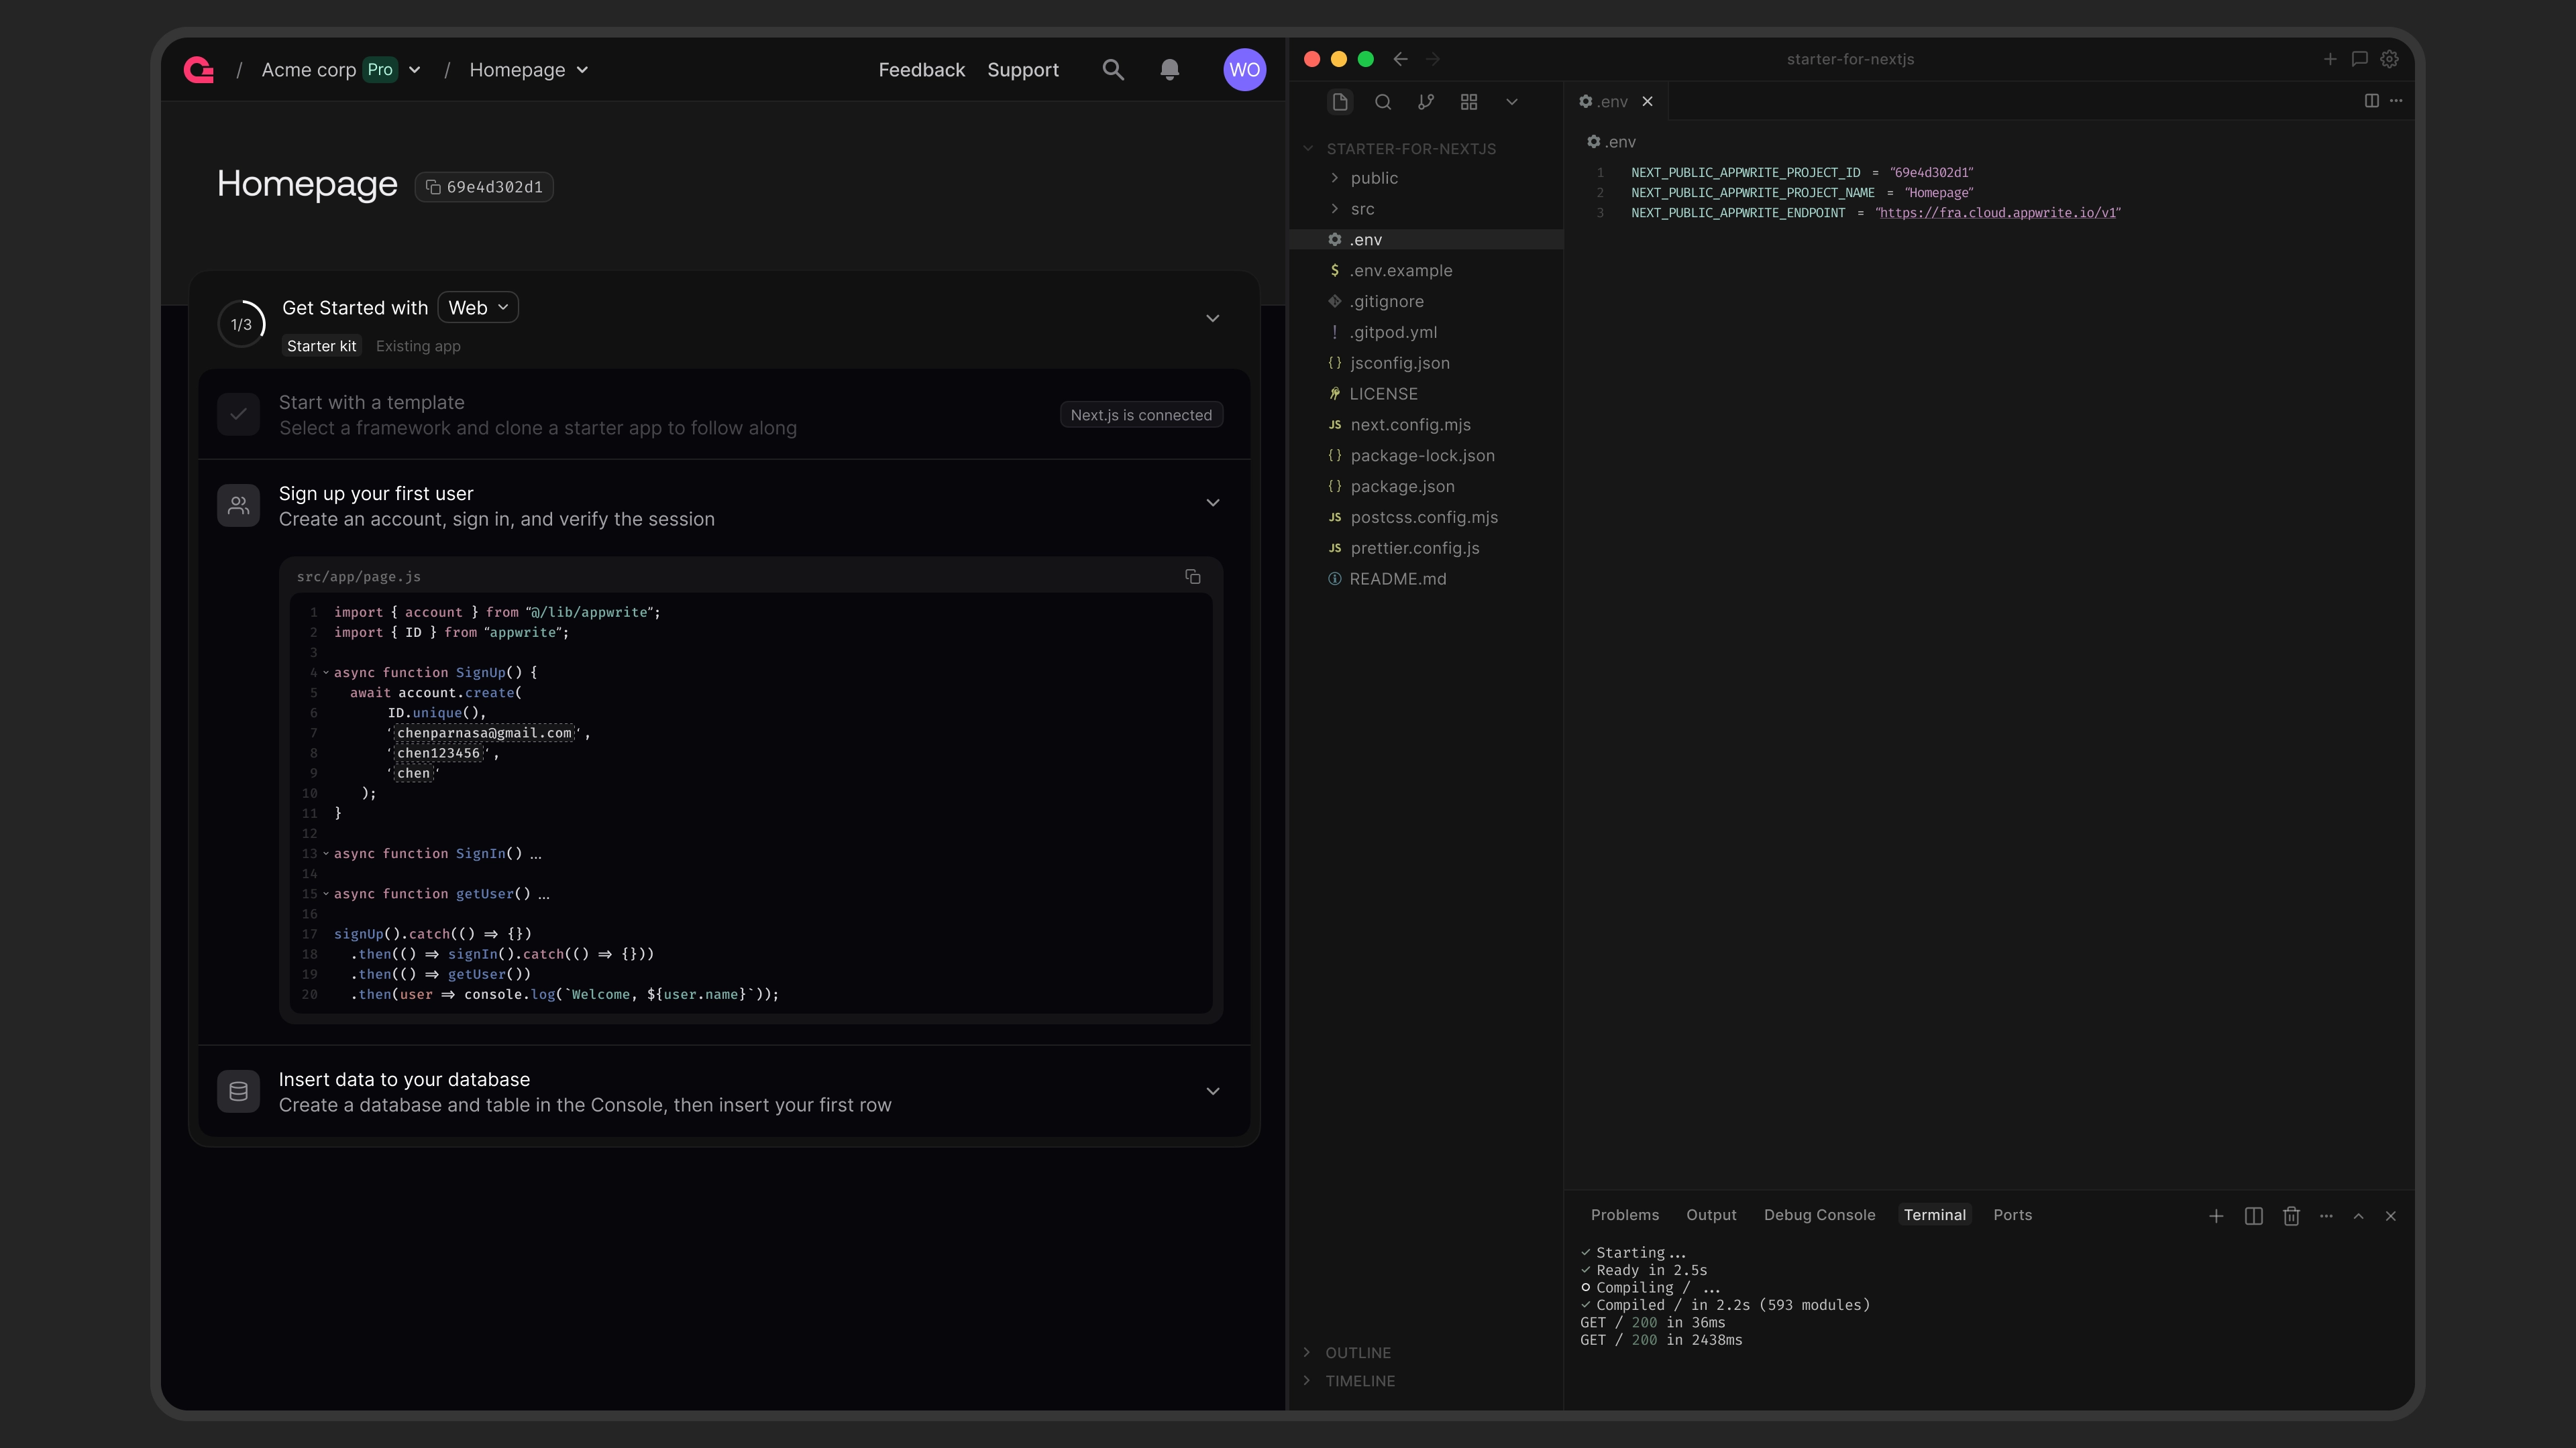
Task: Open the editor sidebar Search icon
Action: tap(1383, 102)
